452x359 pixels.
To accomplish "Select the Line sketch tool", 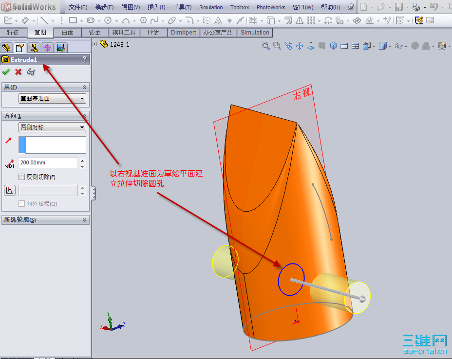I will (x=44, y=20).
